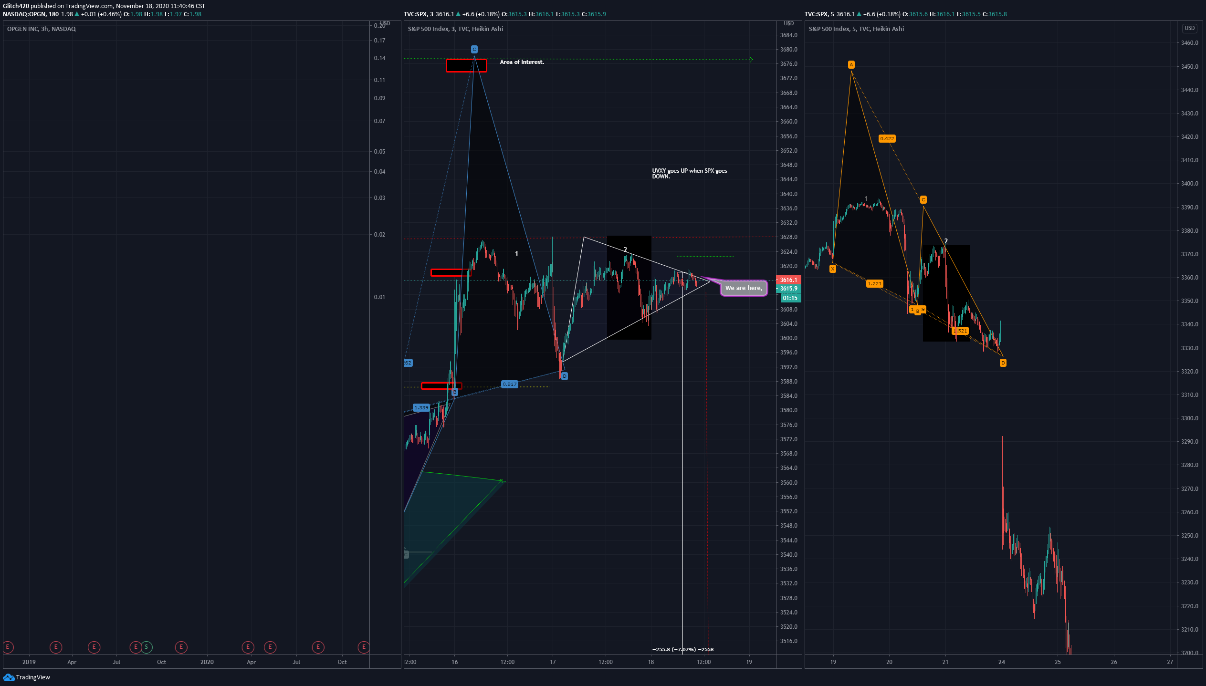Image resolution: width=1206 pixels, height=686 pixels.
Task: Click 'S&P 500 Index, 5, TVC, Heikin Ashi' title
Action: click(856, 29)
